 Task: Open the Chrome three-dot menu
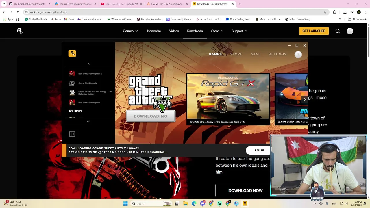click(x=366, y=12)
